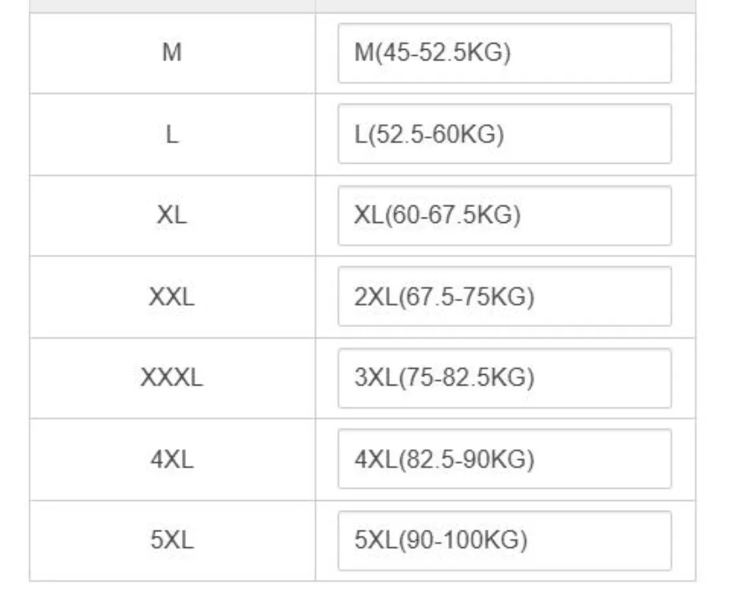Click the M size label cell
Viewport: 733px width, 597px height.
click(x=172, y=53)
